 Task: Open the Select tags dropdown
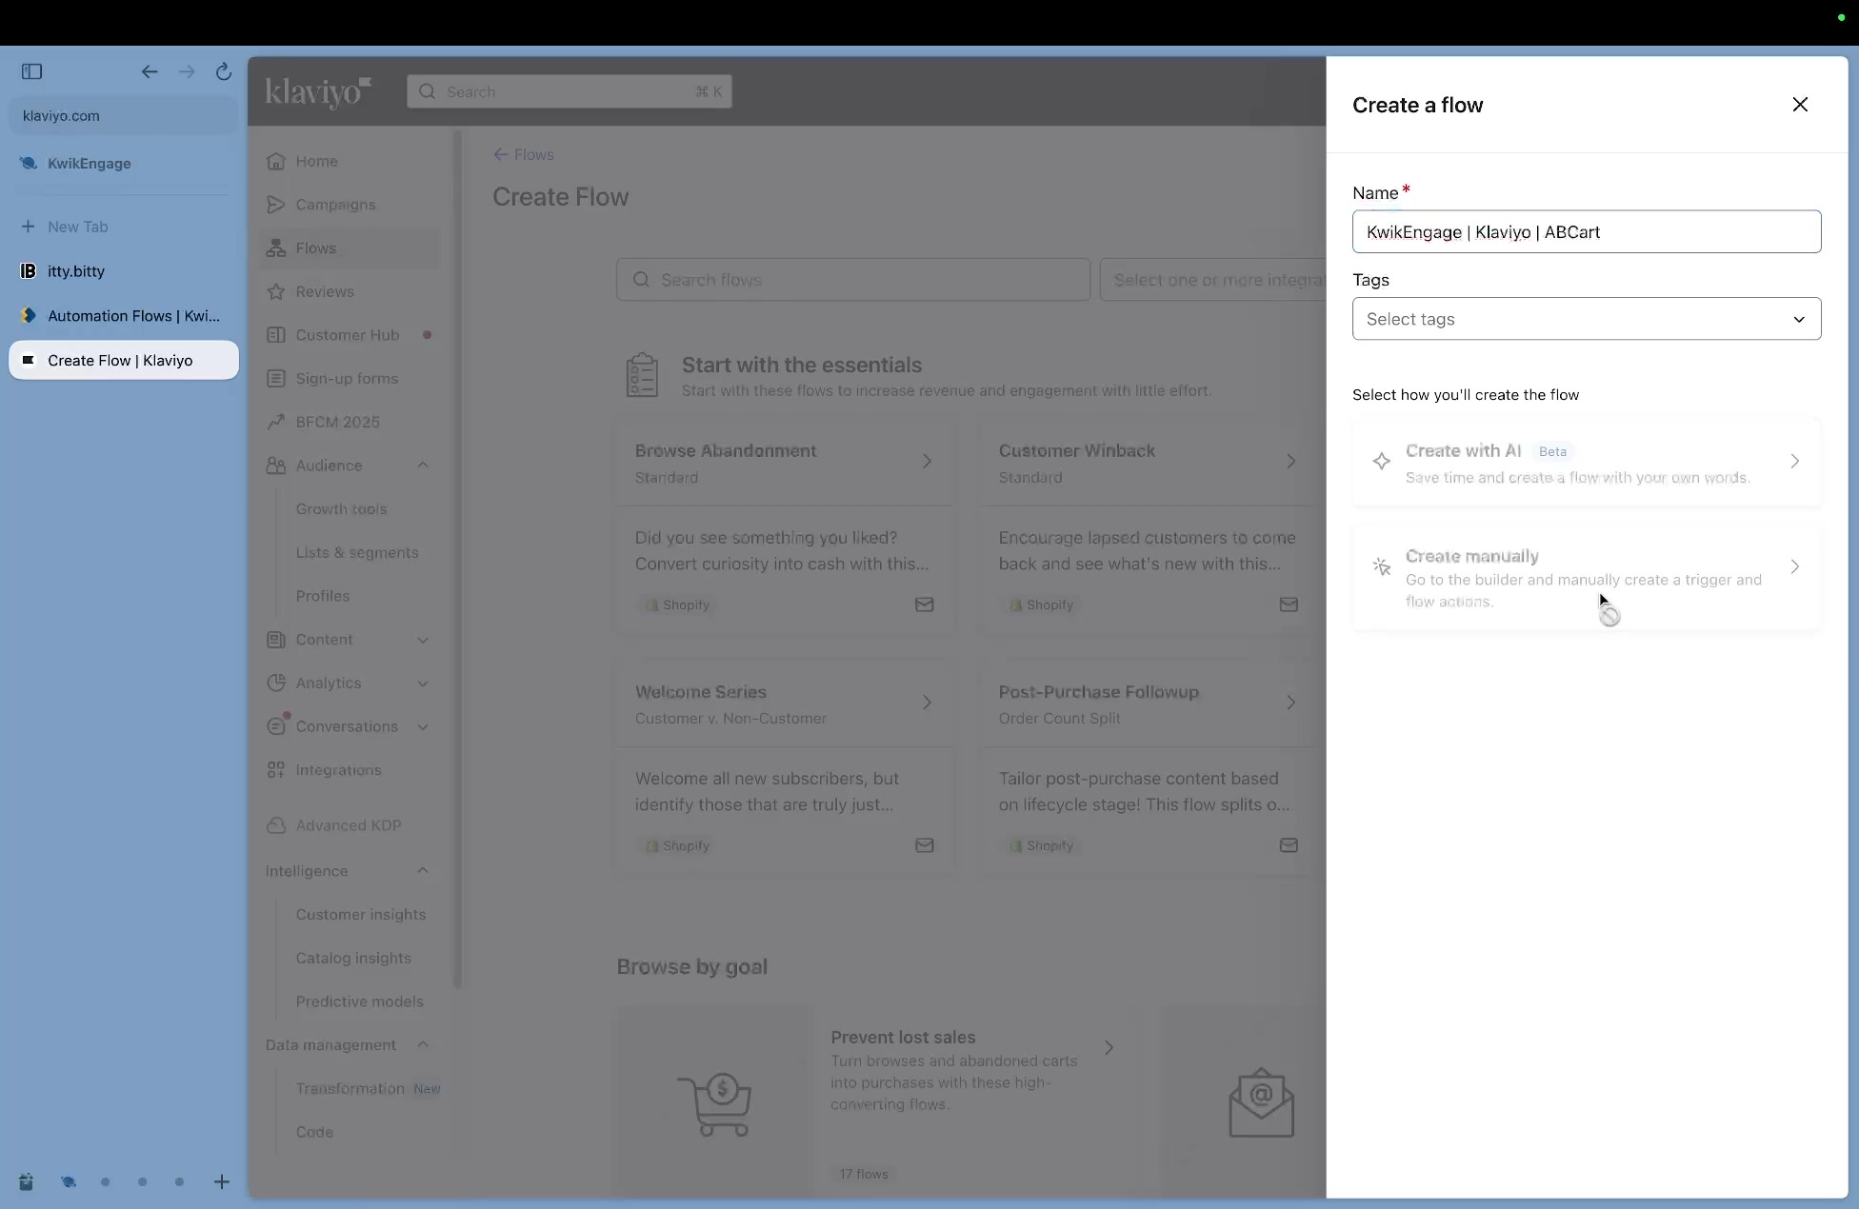pyautogui.click(x=1587, y=319)
